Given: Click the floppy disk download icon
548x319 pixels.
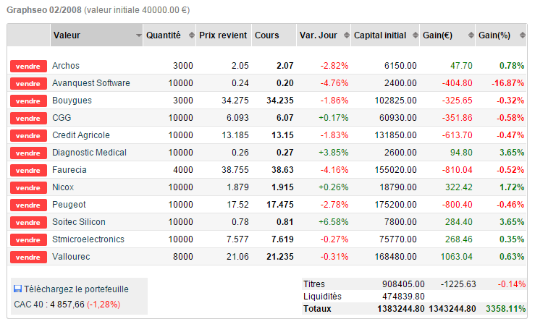Looking at the screenshot, I should point(17,289).
